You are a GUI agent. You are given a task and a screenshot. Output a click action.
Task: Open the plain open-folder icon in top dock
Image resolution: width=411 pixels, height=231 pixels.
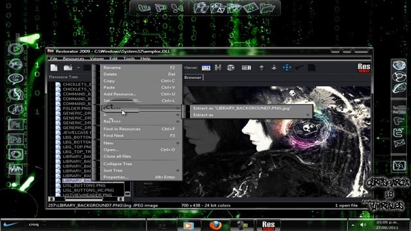pyautogui.click(x=267, y=8)
